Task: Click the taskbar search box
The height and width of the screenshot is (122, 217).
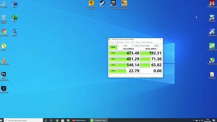Action: [x=23, y=120]
